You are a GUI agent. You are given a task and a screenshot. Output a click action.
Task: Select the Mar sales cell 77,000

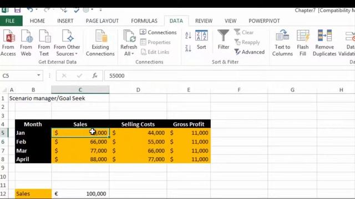80,150
